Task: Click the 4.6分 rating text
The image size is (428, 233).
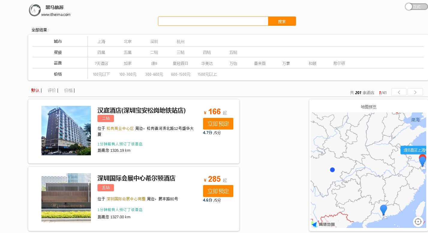Action: click(208, 200)
